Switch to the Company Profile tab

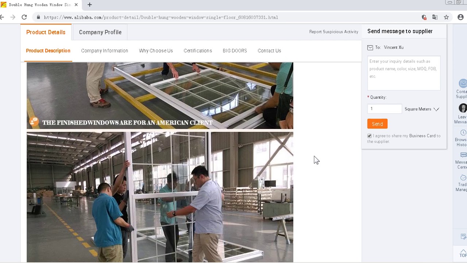click(100, 32)
